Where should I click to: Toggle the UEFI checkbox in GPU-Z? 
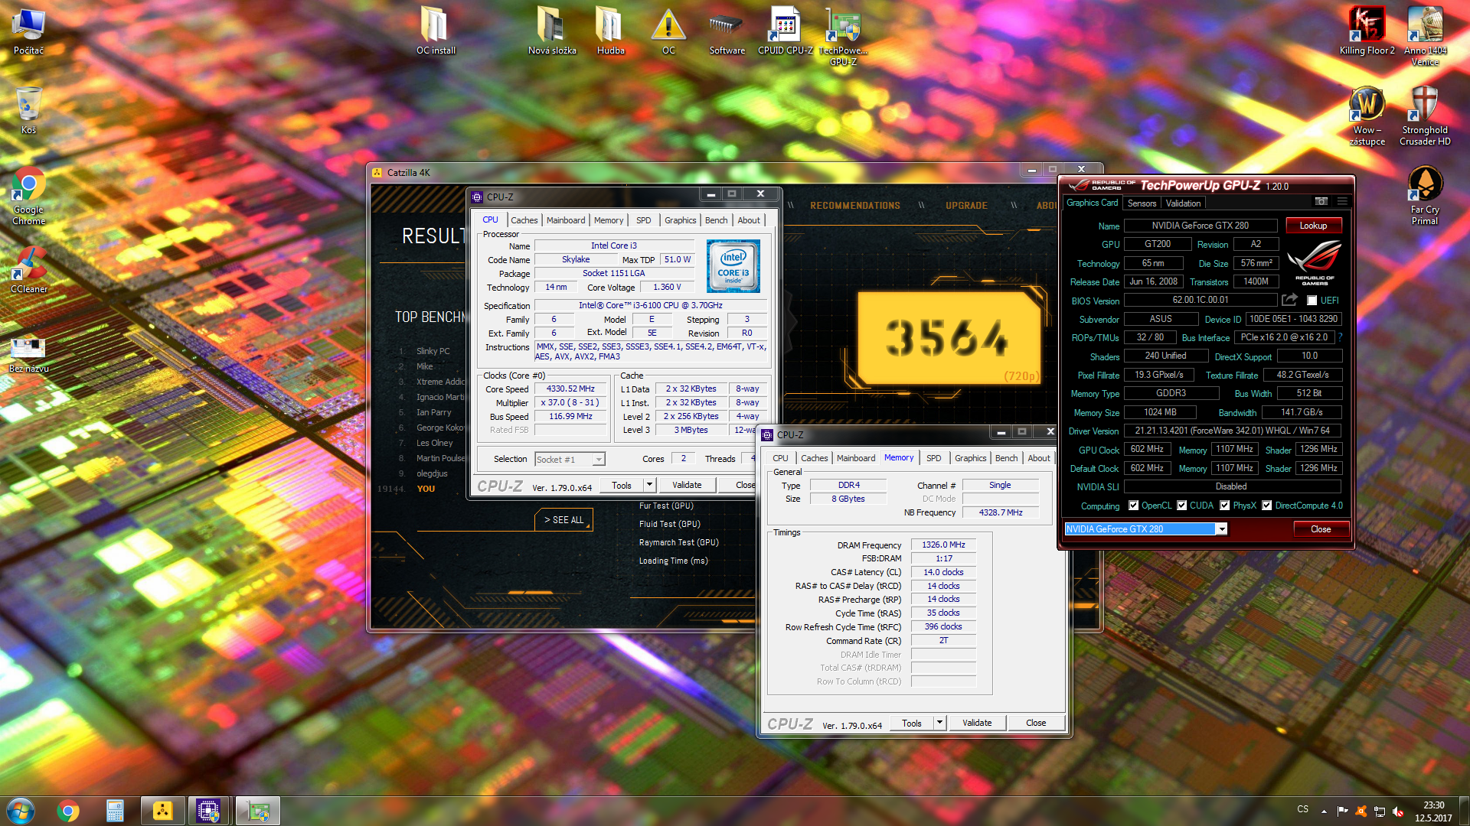tap(1312, 301)
